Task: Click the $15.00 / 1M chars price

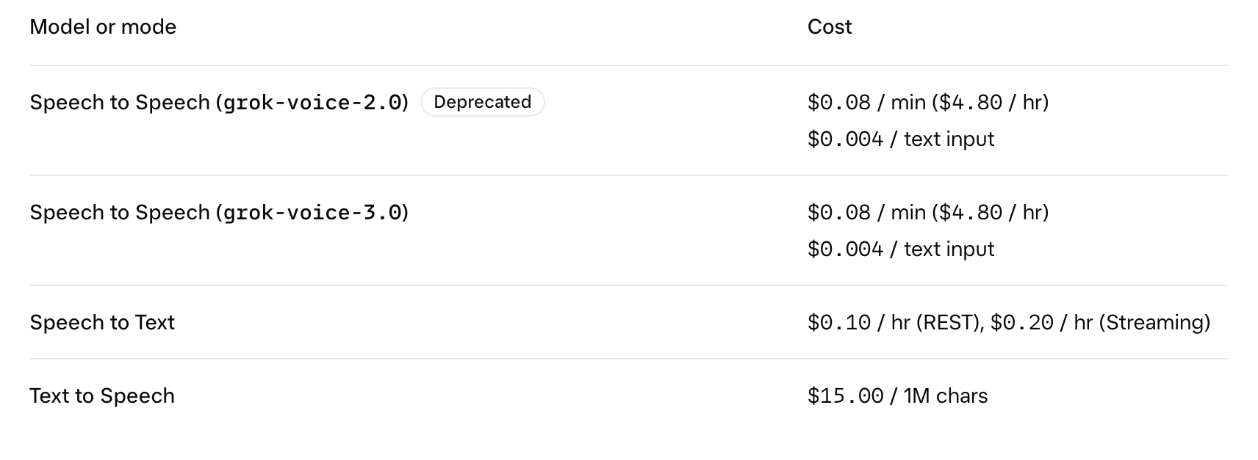Action: pyautogui.click(x=897, y=395)
